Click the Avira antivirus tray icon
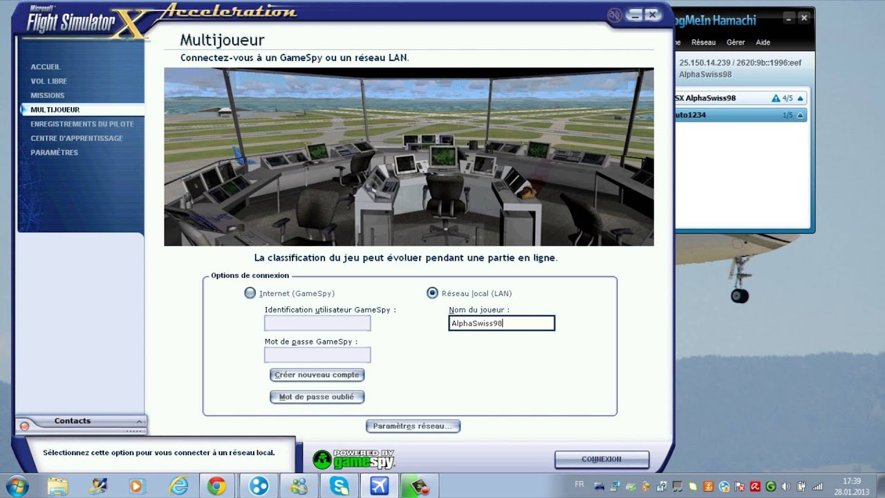Viewport: 885px width, 498px height. tap(756, 486)
